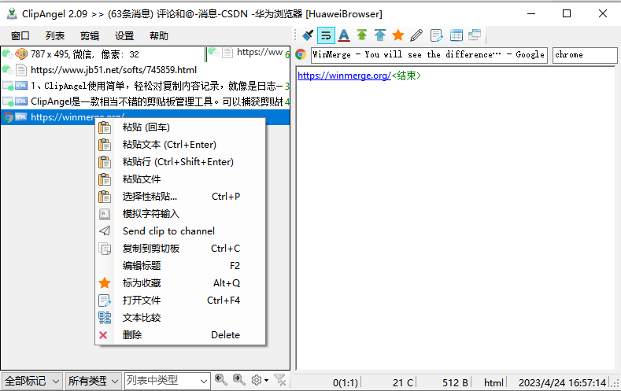Click the blue letter A font icon

[344, 35]
